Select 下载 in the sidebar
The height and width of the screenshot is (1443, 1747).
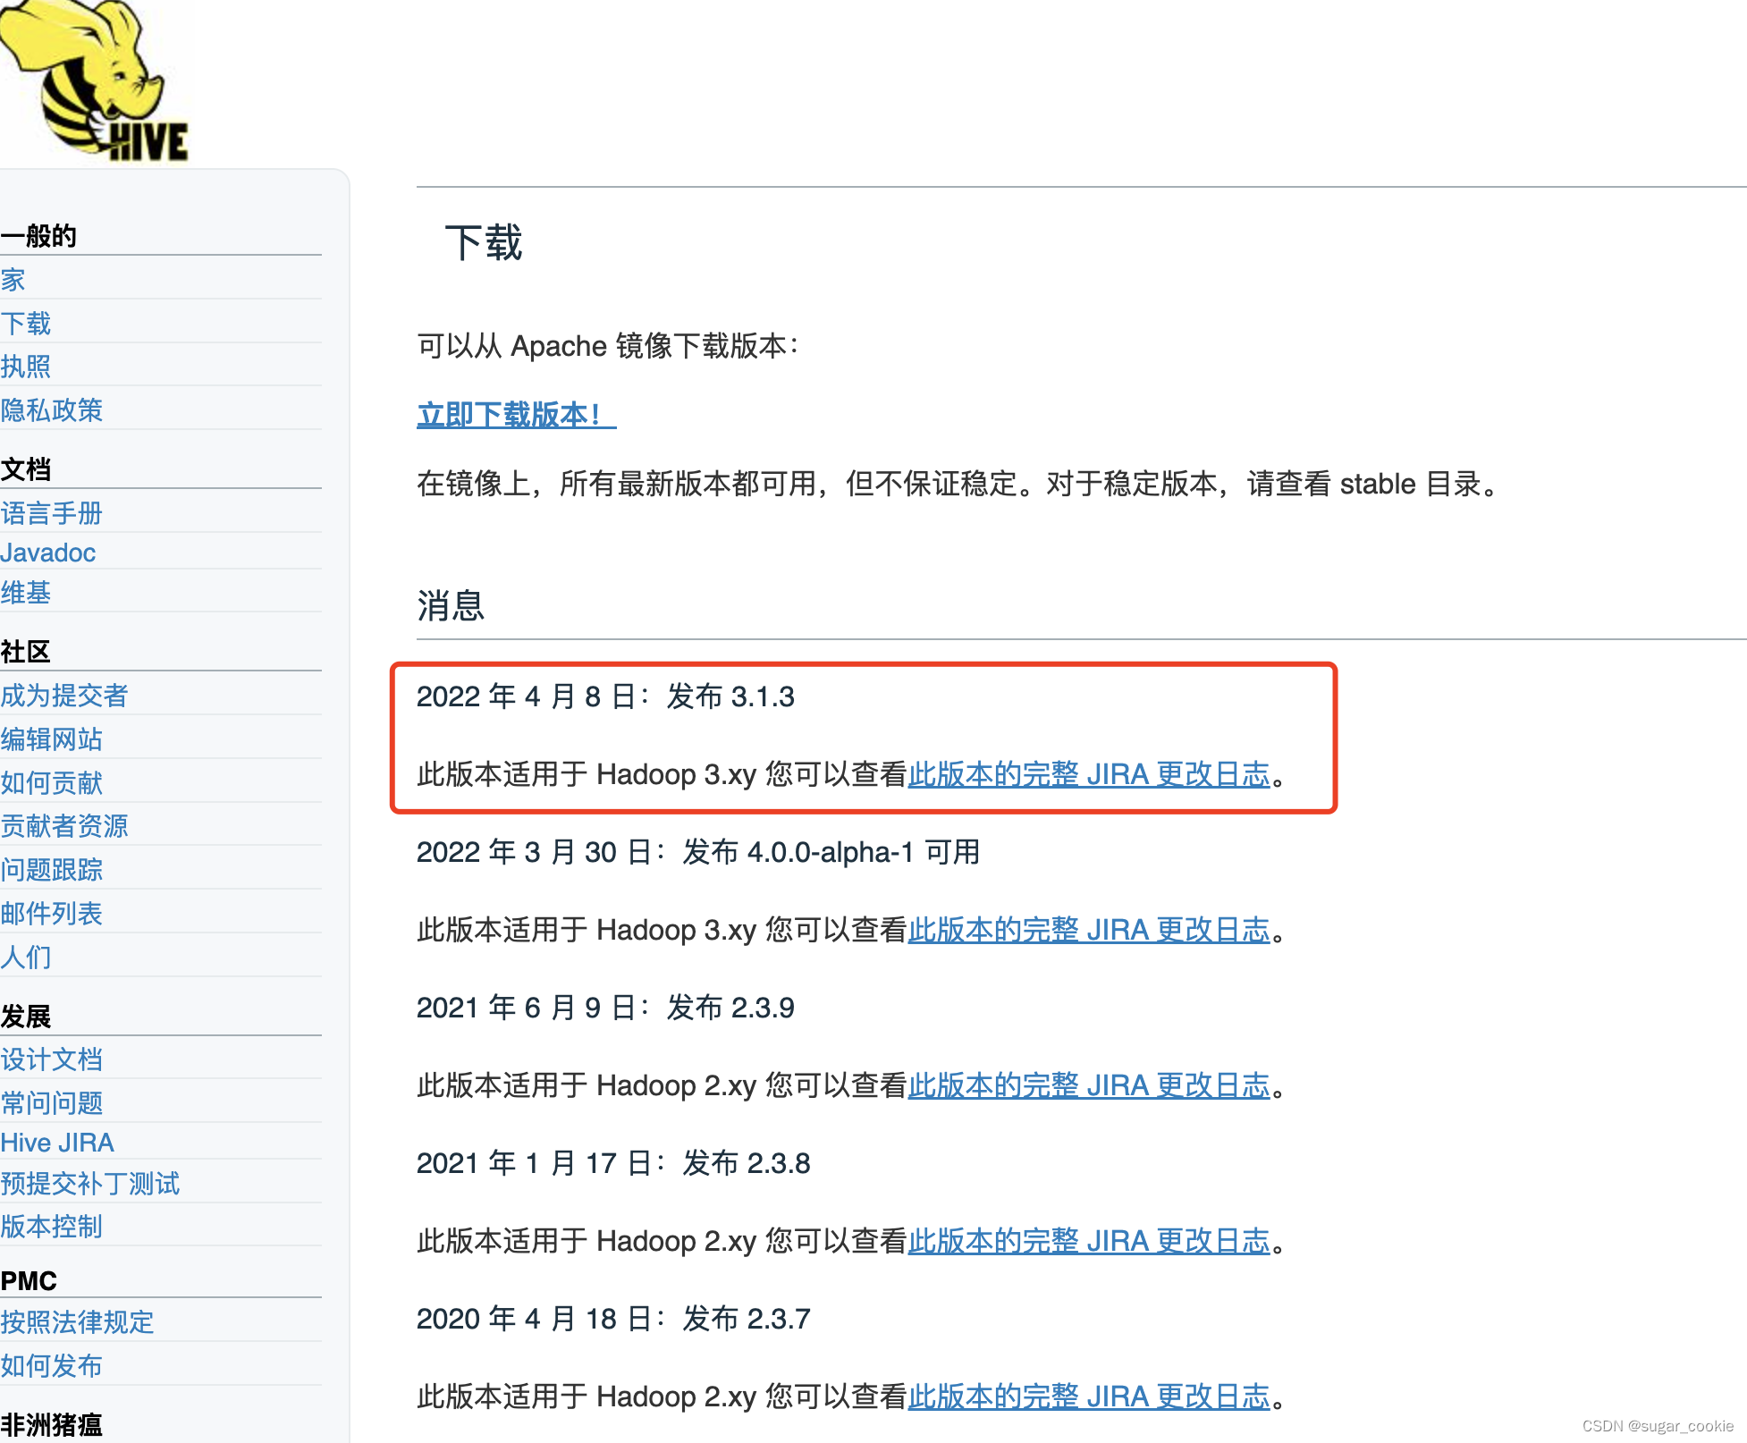[x=25, y=323]
